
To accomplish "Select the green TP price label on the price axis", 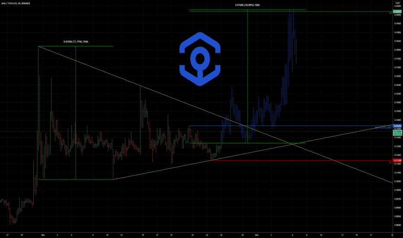I will (x=397, y=12).
